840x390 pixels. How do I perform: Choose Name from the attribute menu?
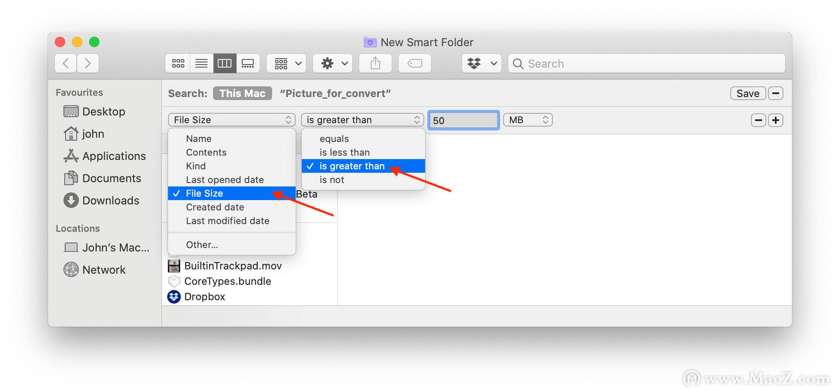(x=232, y=139)
